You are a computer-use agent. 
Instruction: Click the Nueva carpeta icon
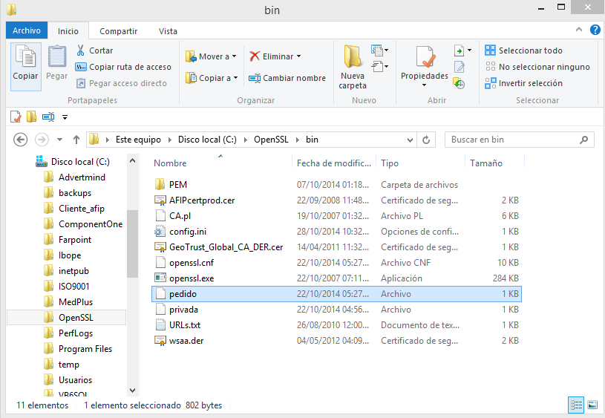(353, 56)
